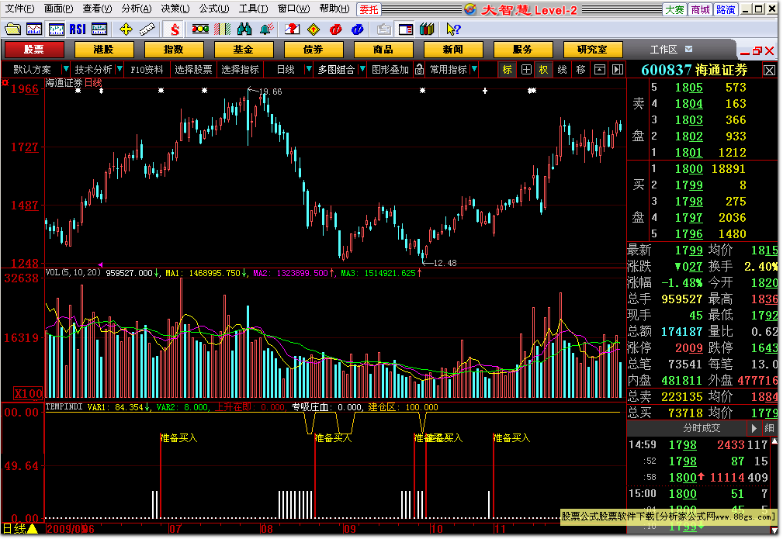The image size is (783, 539).
Task: Click the red S dollar icon
Action: (175, 29)
